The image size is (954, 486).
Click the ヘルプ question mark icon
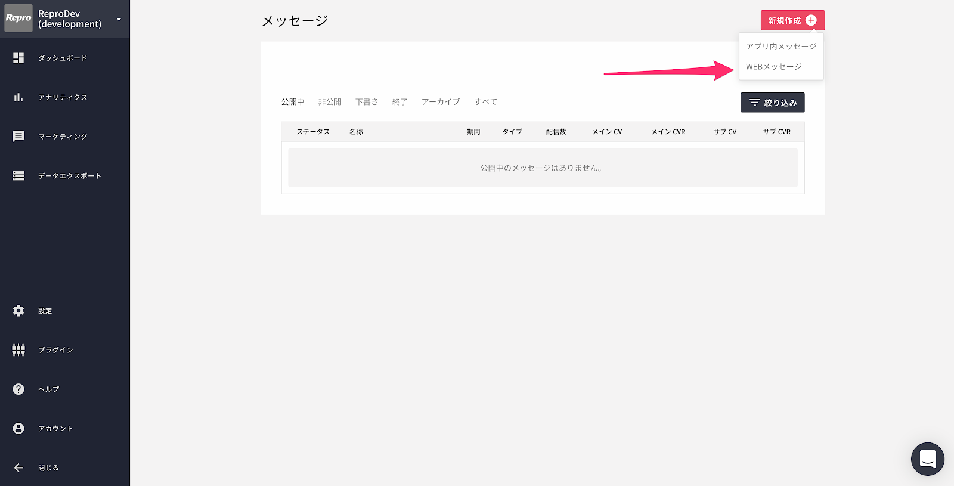pos(18,389)
